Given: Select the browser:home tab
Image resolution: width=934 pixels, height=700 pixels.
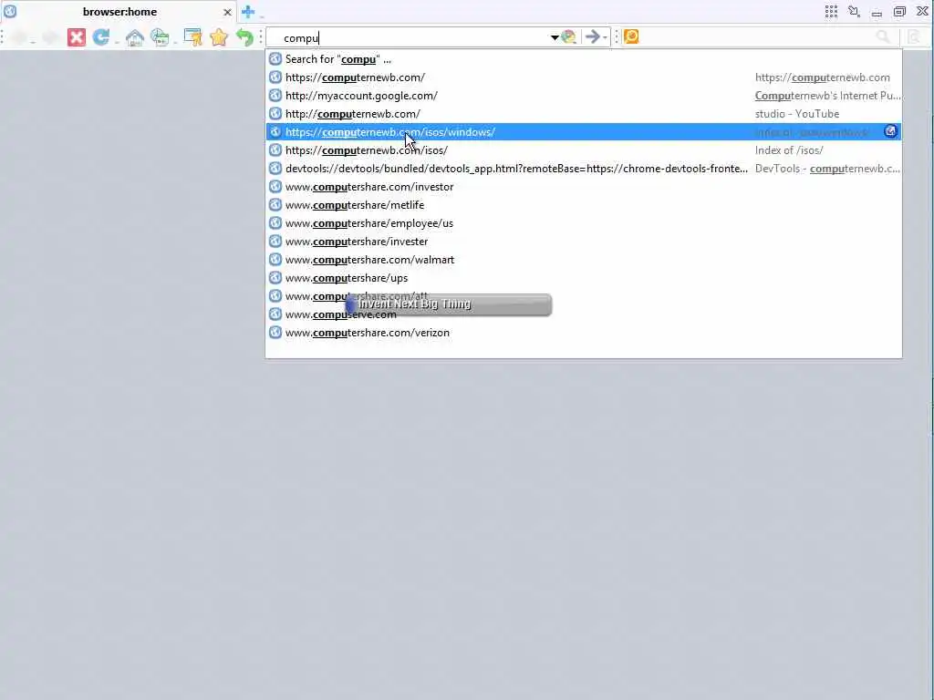Looking at the screenshot, I should pos(119,12).
